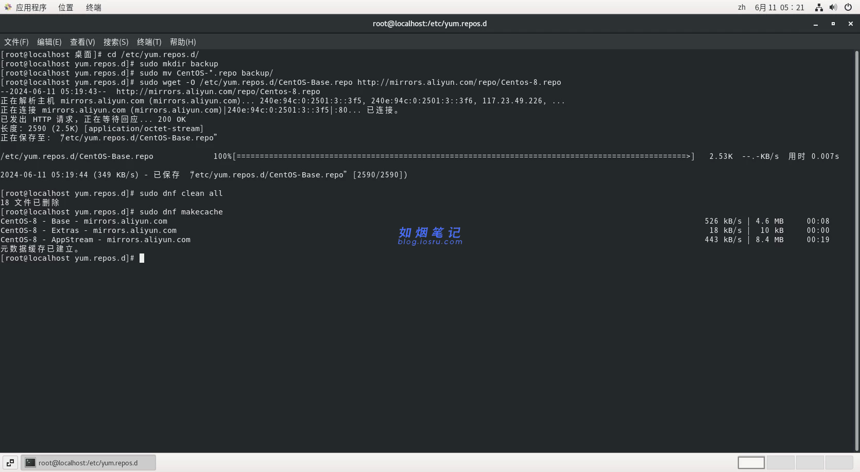This screenshot has width=860, height=472.
Task: Switch to the third workspace
Action: [x=810, y=463]
